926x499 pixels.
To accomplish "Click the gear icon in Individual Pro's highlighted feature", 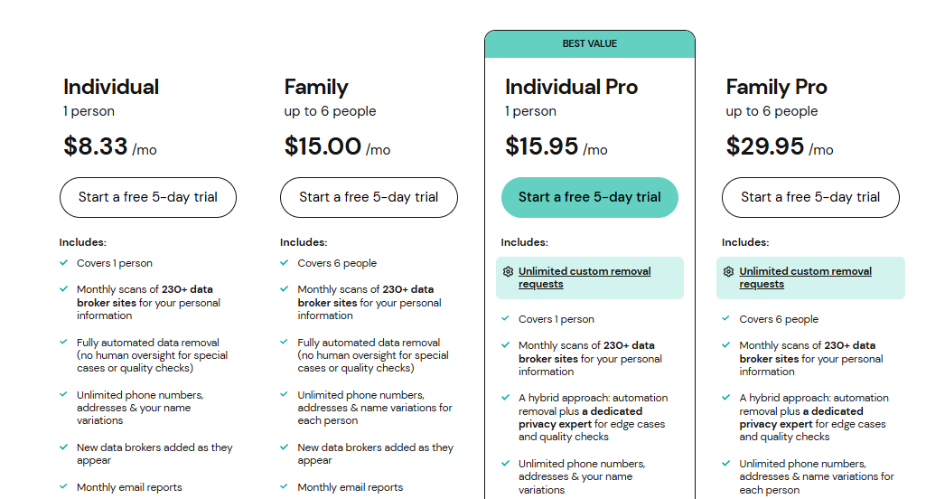I will pyautogui.click(x=508, y=271).
